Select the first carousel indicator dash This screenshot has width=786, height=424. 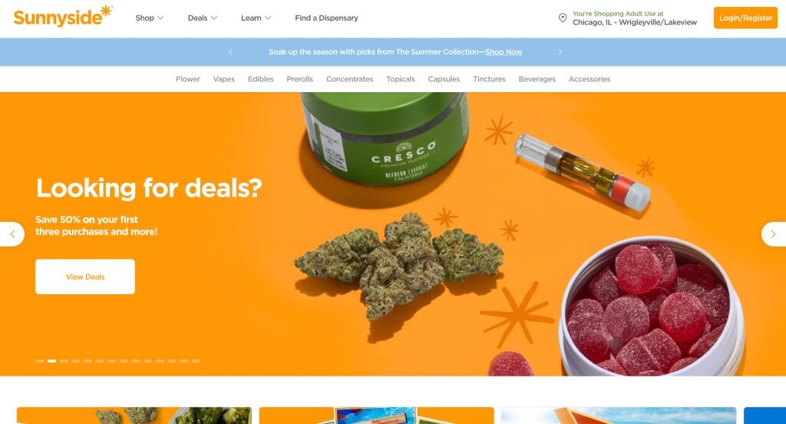tap(40, 361)
